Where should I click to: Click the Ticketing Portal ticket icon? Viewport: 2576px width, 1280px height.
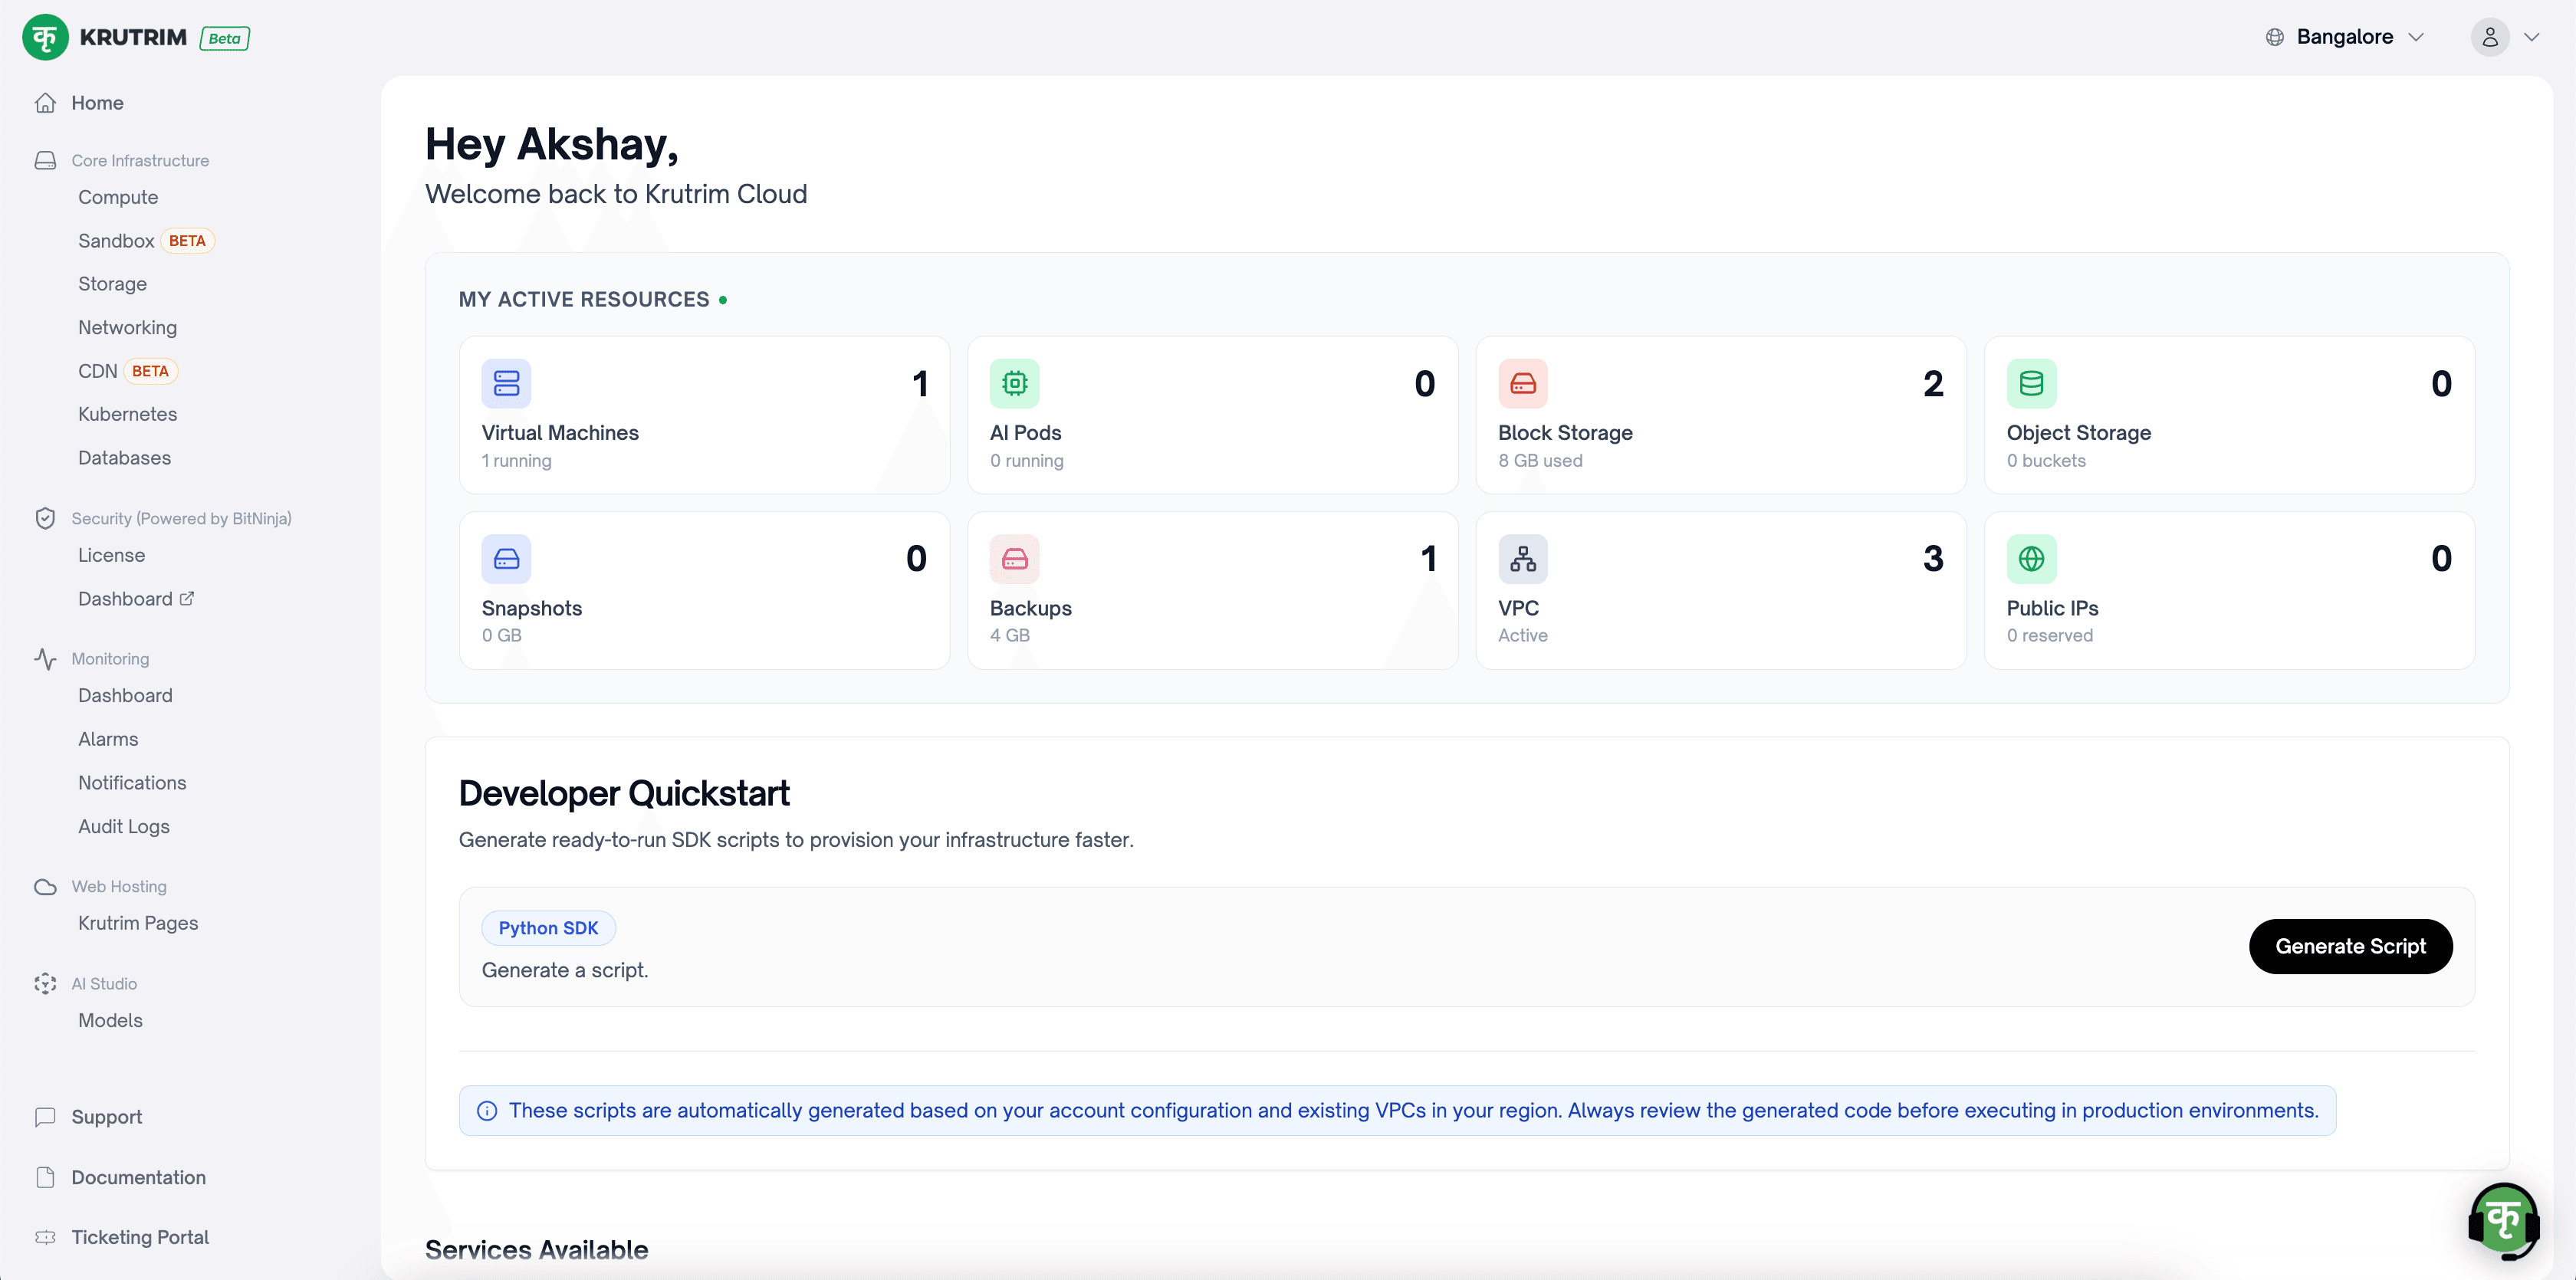pos(45,1237)
